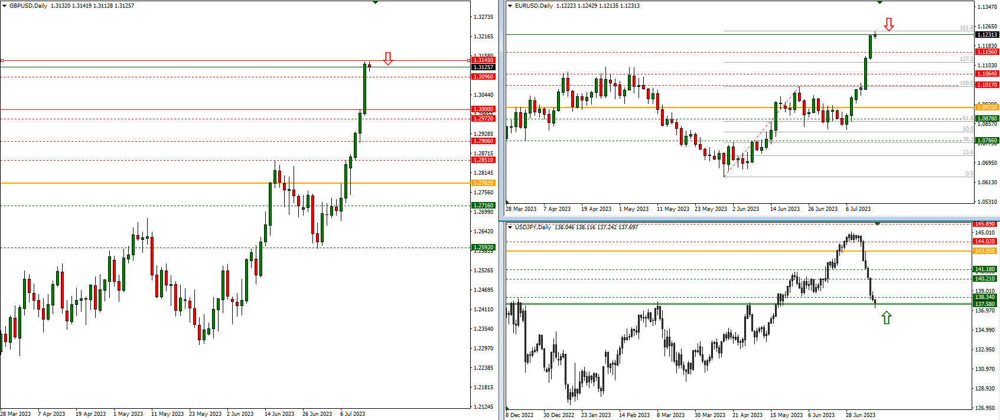Click the GBPUSD,Daily chart title

click(28, 6)
